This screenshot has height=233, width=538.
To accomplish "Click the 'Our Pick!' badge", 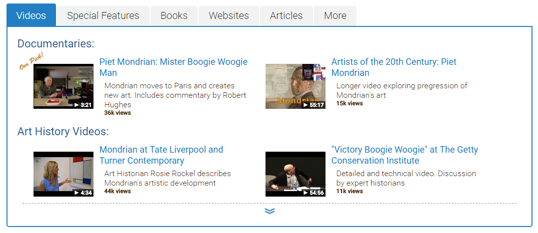I will [31, 61].
